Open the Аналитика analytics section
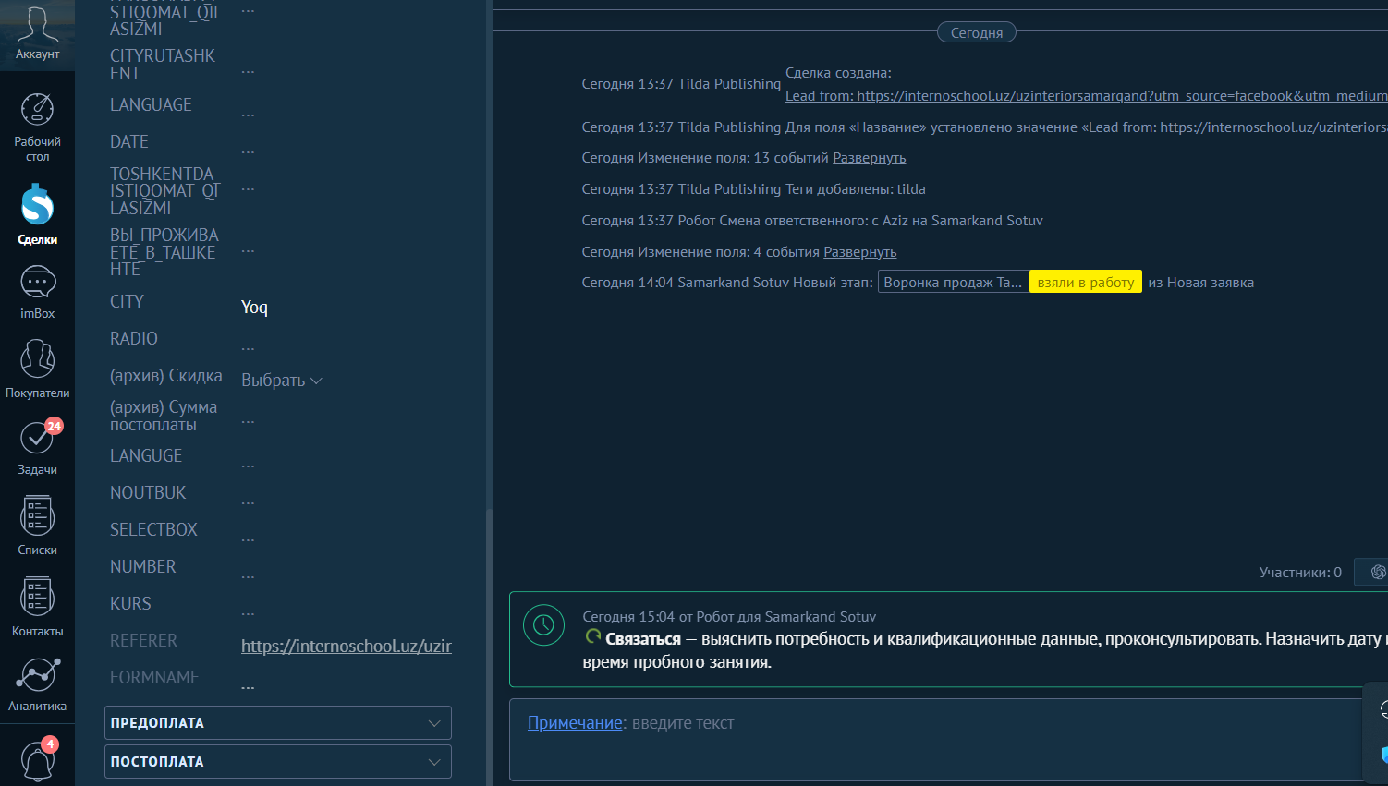The width and height of the screenshot is (1388, 786). pos(37,684)
